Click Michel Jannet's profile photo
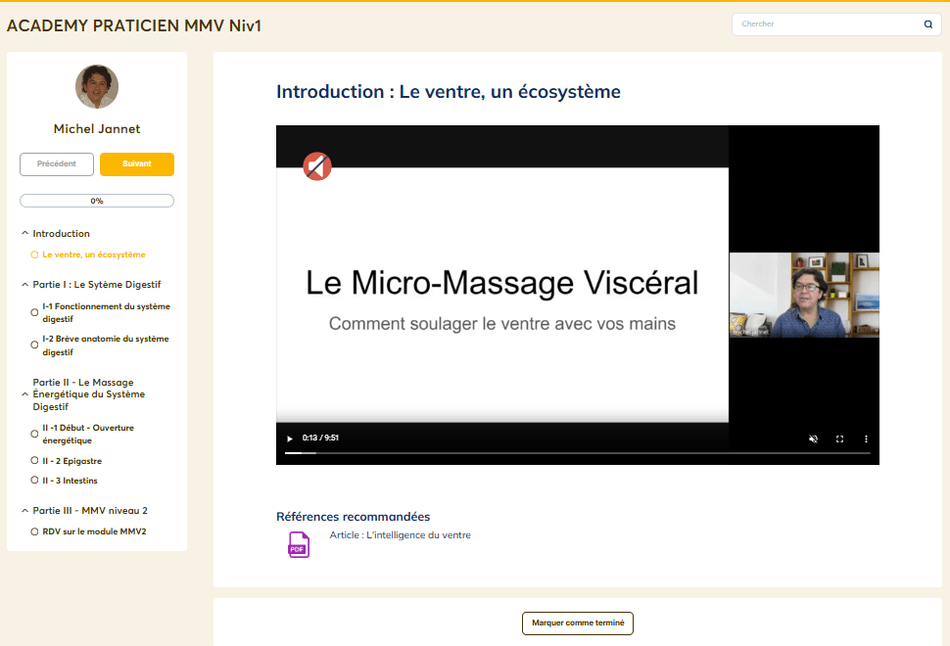 pos(97,86)
